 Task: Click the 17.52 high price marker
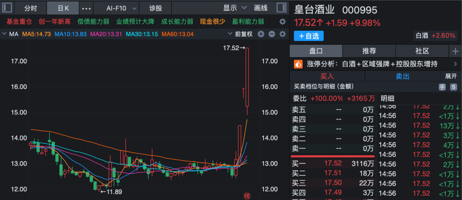[234, 48]
